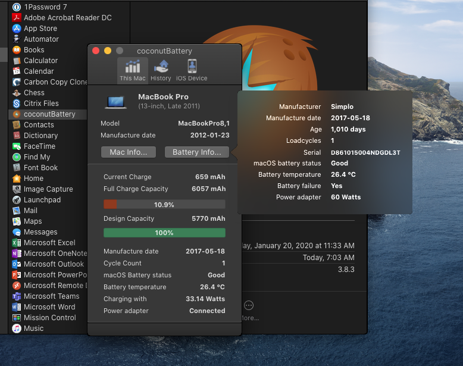Click the 5770 mAh design capacity value
Viewport: 463px width, 366px height.
click(x=209, y=218)
